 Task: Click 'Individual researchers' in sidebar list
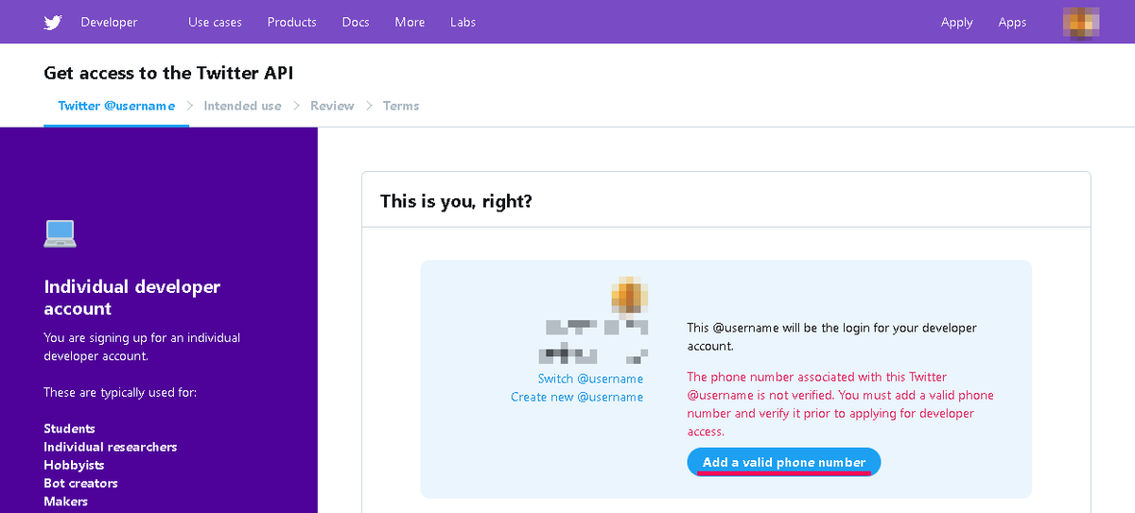point(111,447)
